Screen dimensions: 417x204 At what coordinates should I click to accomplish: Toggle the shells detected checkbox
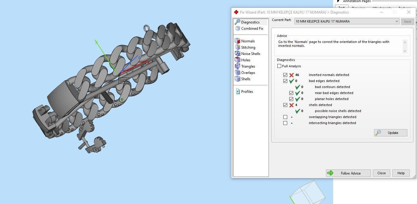[285, 105]
